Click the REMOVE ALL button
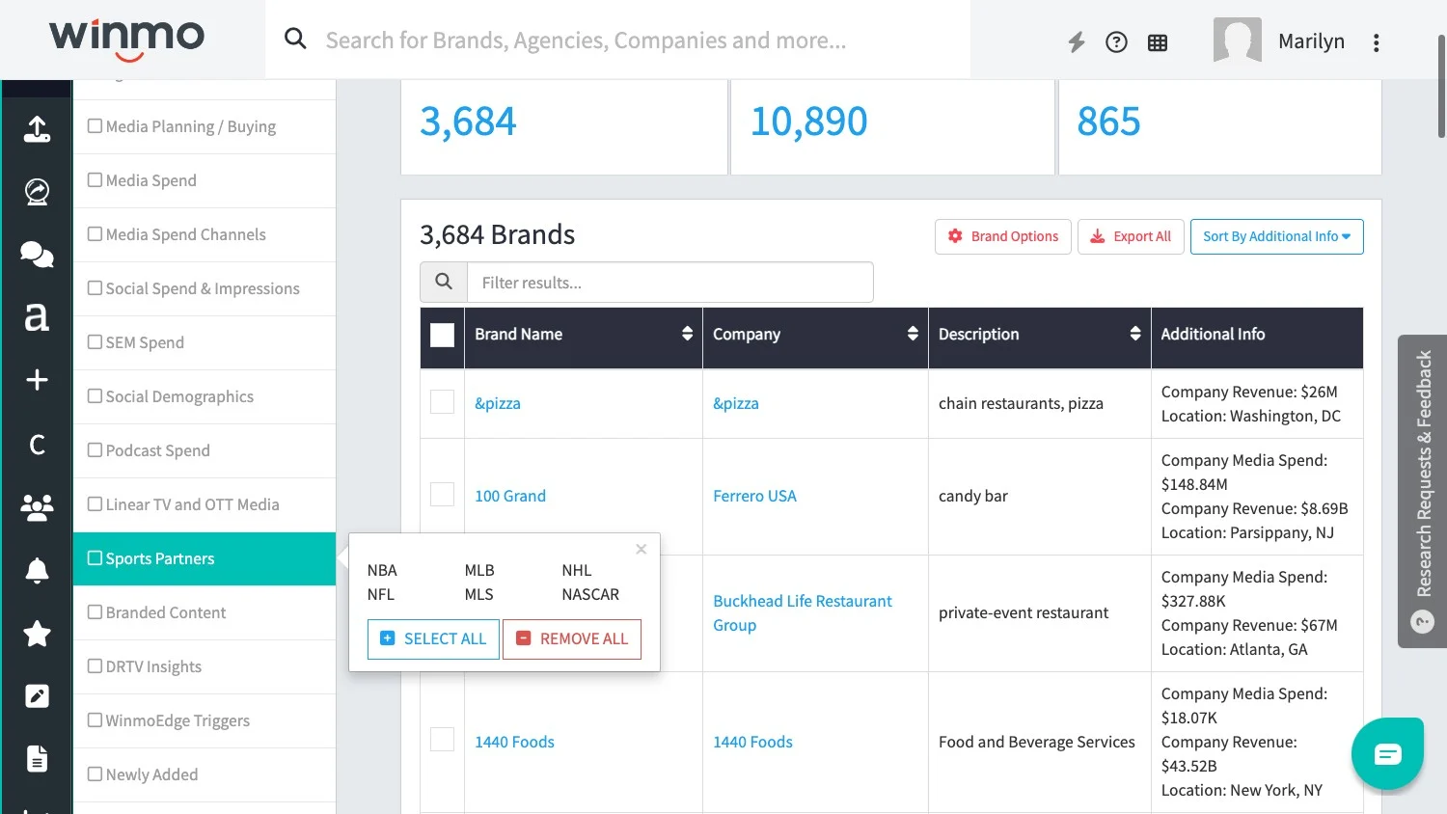The width and height of the screenshot is (1447, 814). (x=572, y=638)
